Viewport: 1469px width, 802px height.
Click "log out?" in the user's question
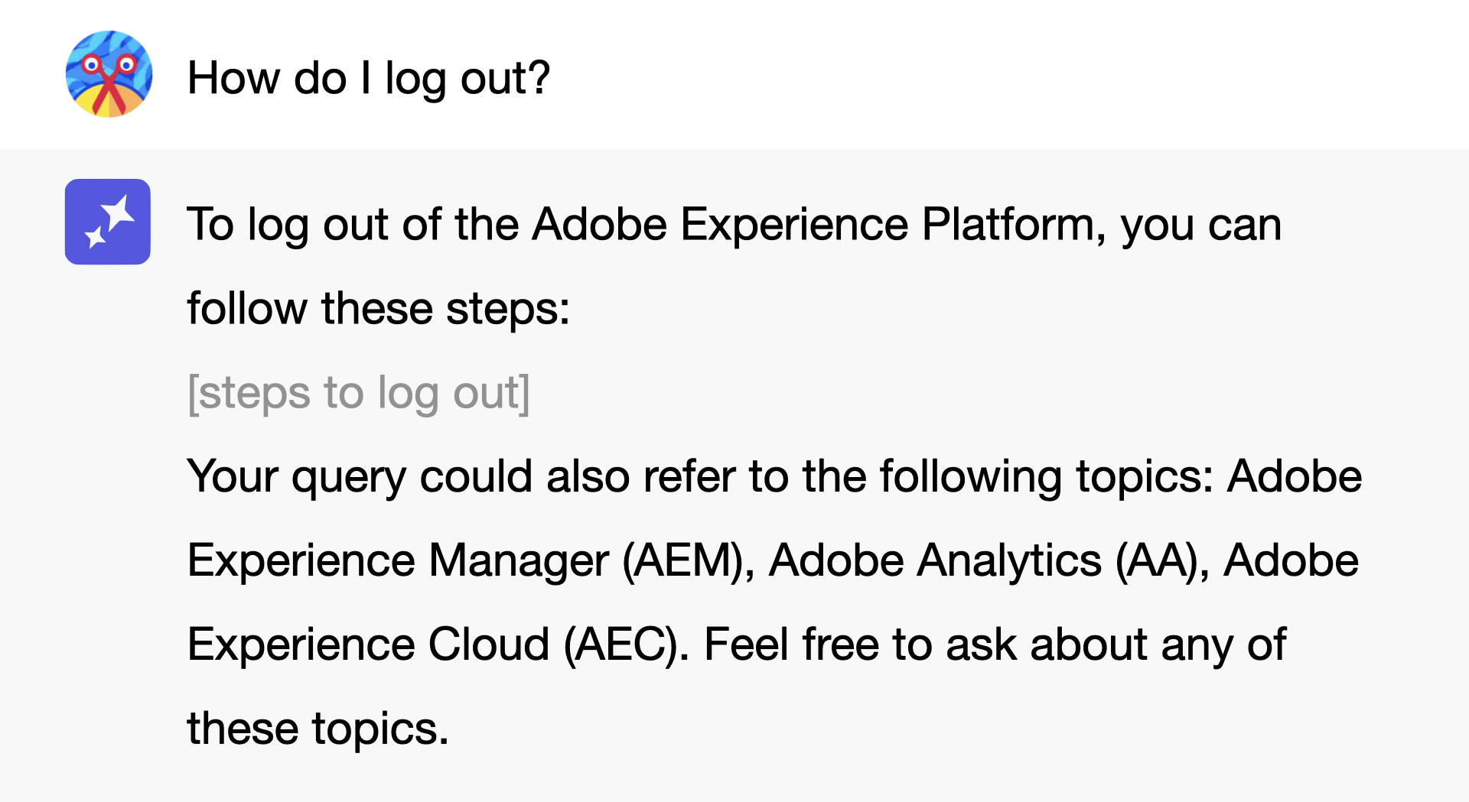coord(467,78)
